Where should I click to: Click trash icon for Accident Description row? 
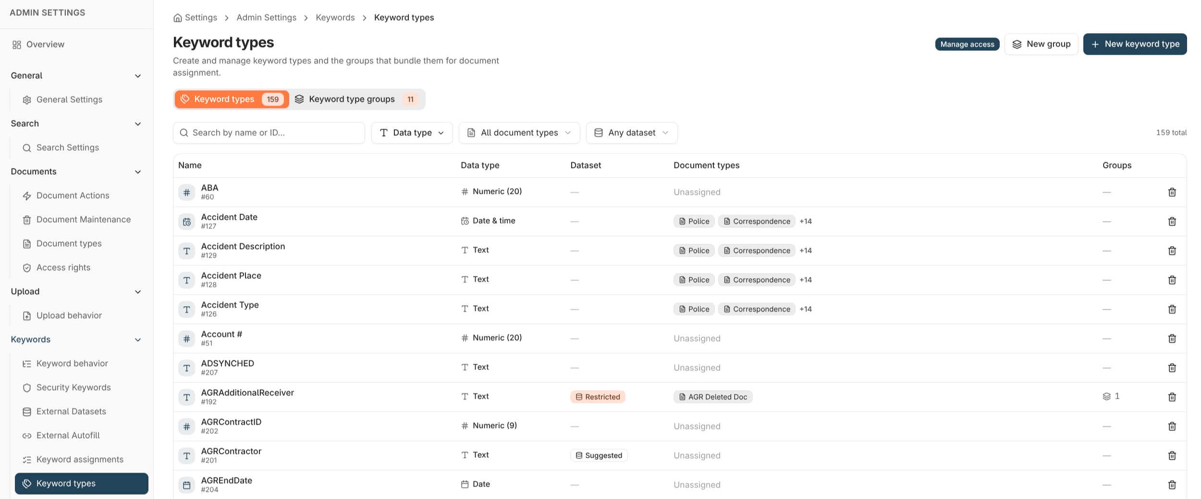1172,250
